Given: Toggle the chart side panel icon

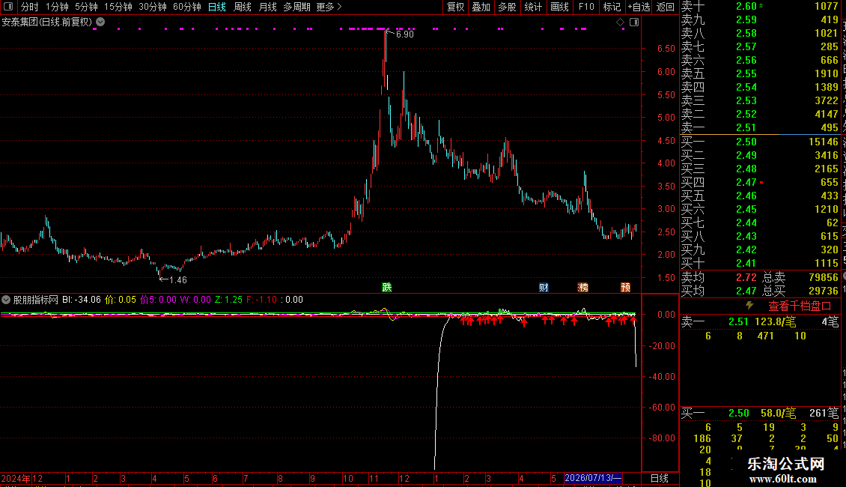Looking at the screenshot, I should 634,22.
